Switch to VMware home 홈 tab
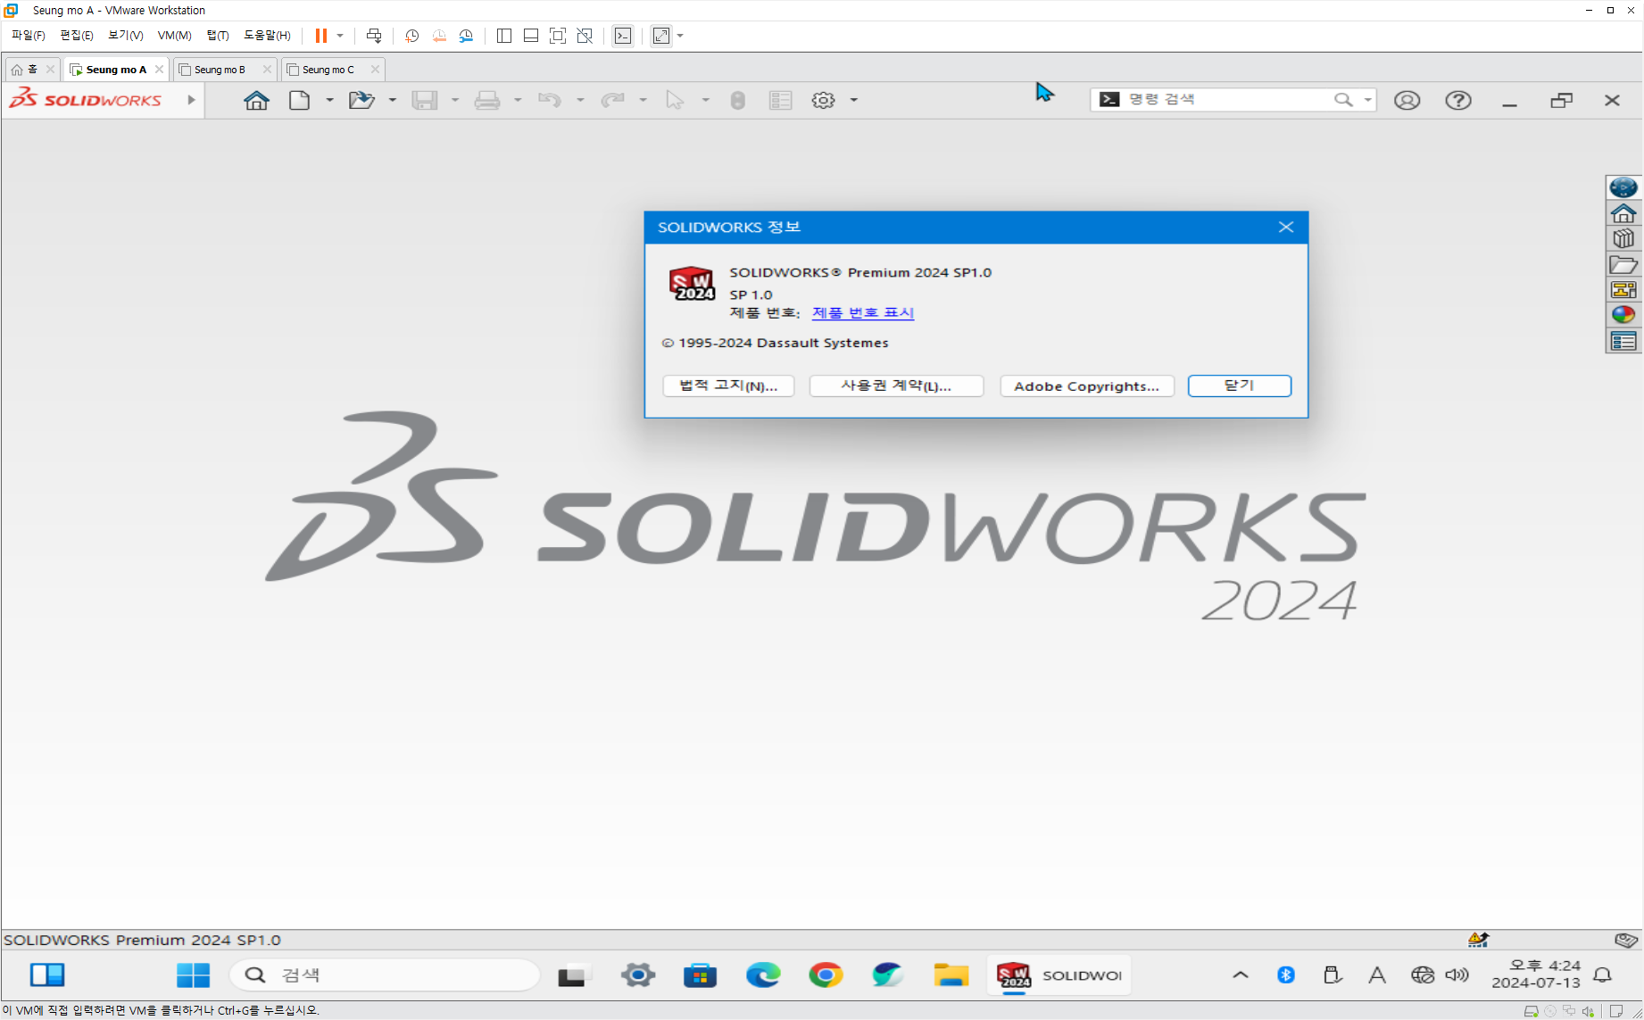This screenshot has height=1020, width=1644. tap(32, 70)
